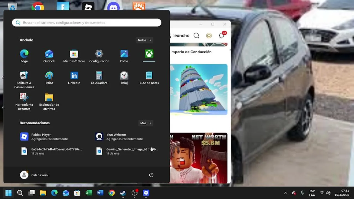This screenshot has height=199, width=354.
Task: Click the microphone tray icon
Action: coord(302,193)
